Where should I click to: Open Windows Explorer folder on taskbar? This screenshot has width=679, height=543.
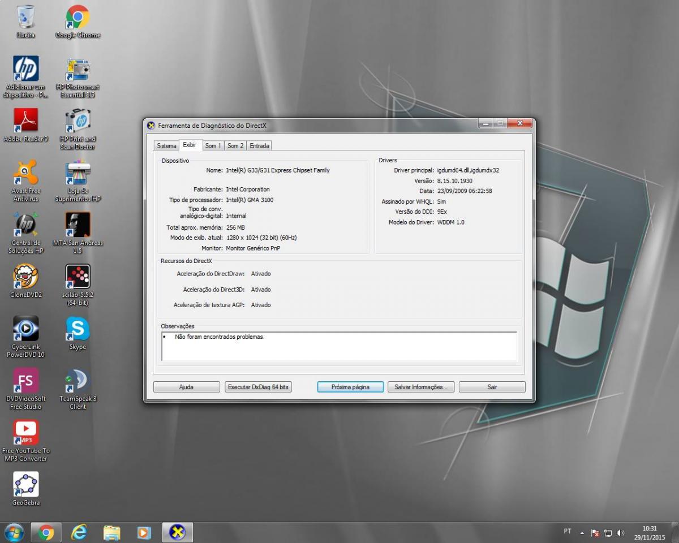click(x=111, y=532)
